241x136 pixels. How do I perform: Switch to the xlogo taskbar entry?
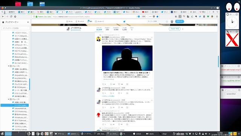coord(163,134)
